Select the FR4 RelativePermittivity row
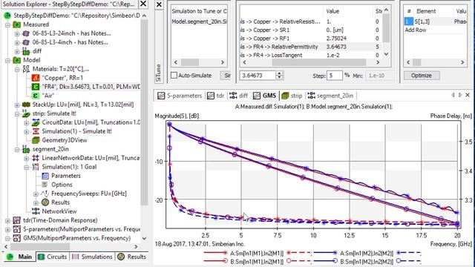The image size is (475, 267). (x=310, y=47)
